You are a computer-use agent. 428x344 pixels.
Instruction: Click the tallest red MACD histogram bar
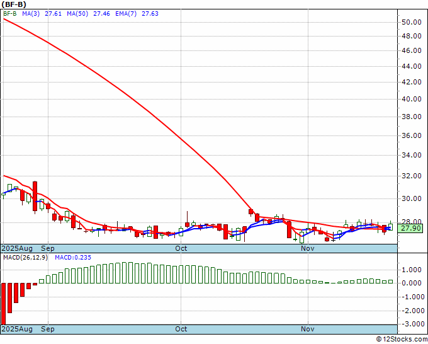coord(4,304)
